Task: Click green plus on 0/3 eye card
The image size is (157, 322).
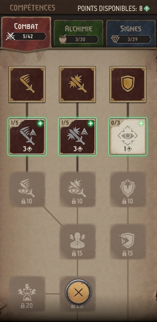Action: [141, 124]
